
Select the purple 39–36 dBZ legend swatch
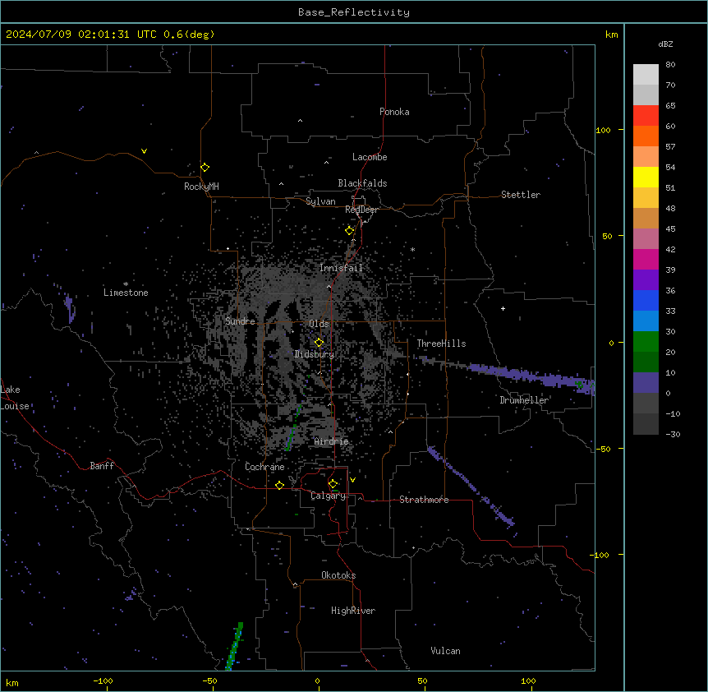pyautogui.click(x=646, y=280)
